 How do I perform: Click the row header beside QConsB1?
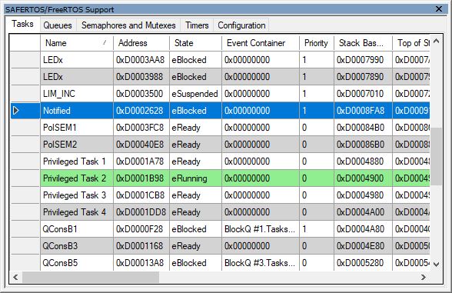[x=25, y=229]
